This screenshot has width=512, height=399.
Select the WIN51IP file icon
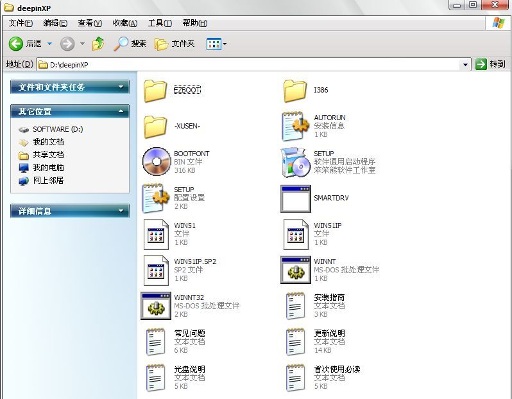(x=296, y=234)
